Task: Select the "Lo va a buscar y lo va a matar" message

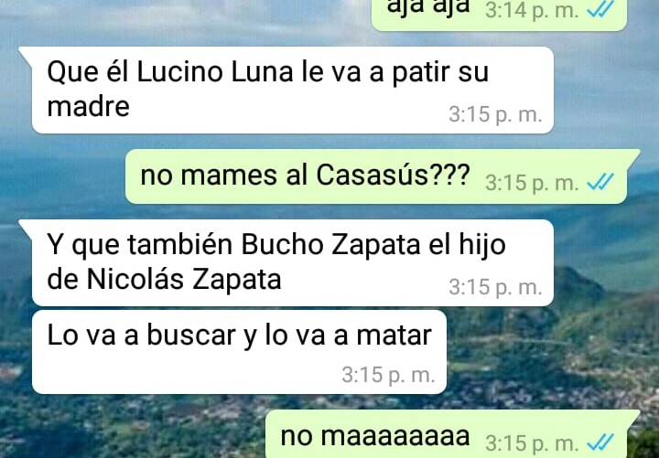Action: pyautogui.click(x=239, y=352)
